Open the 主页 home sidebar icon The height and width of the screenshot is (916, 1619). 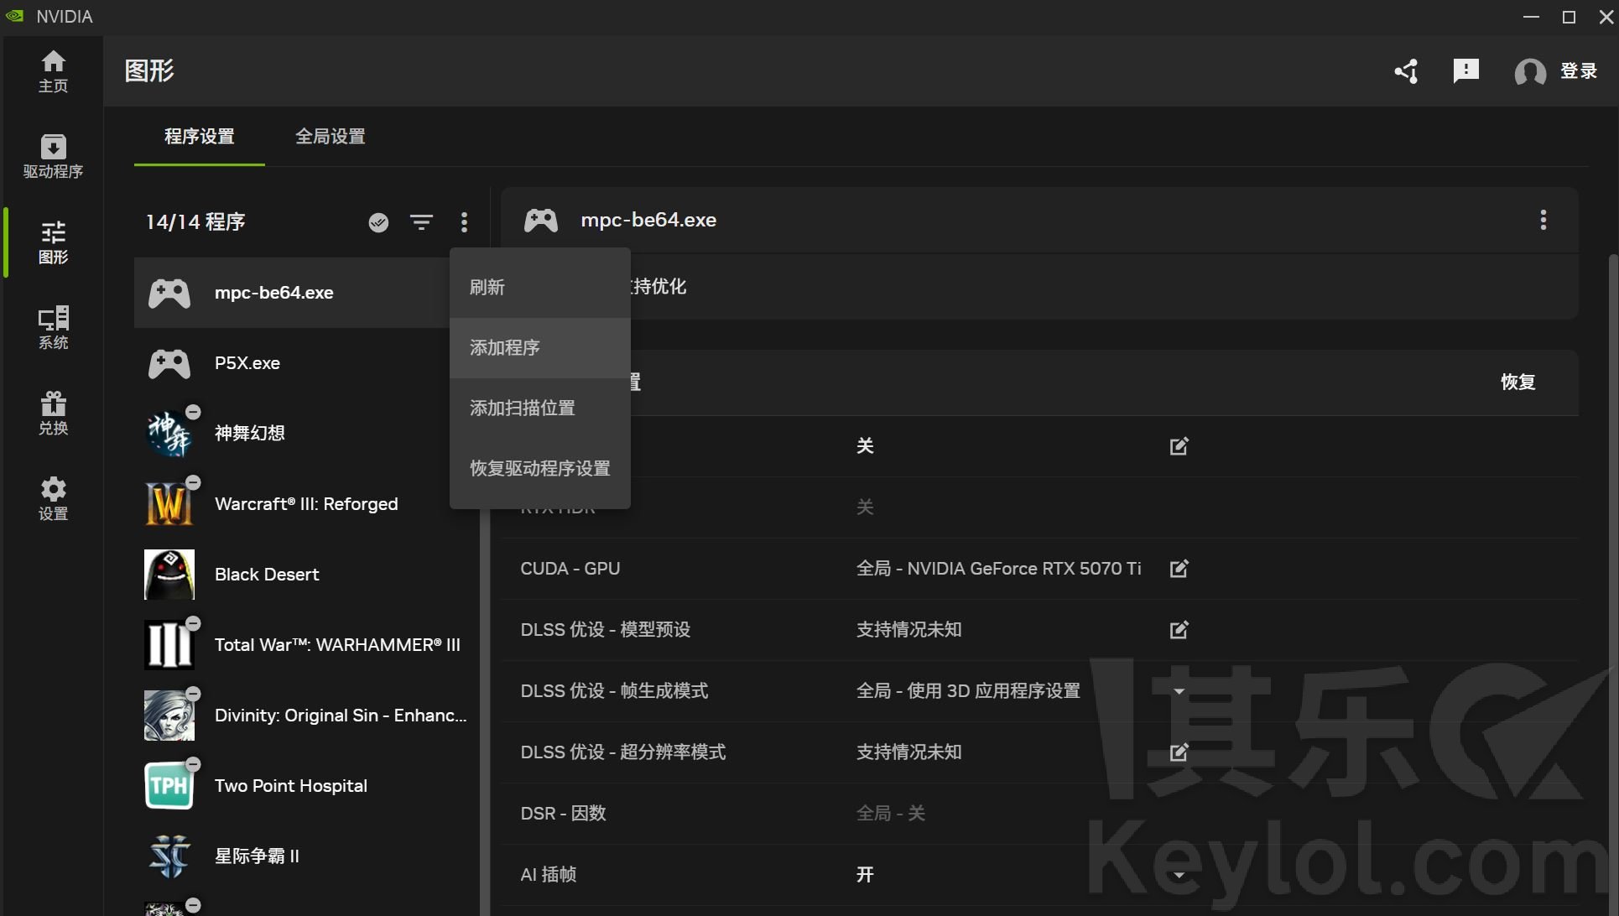(53, 70)
